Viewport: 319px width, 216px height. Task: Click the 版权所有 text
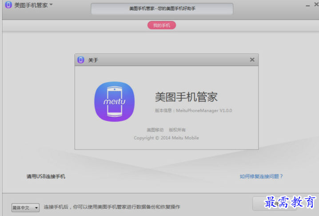pyautogui.click(x=177, y=130)
